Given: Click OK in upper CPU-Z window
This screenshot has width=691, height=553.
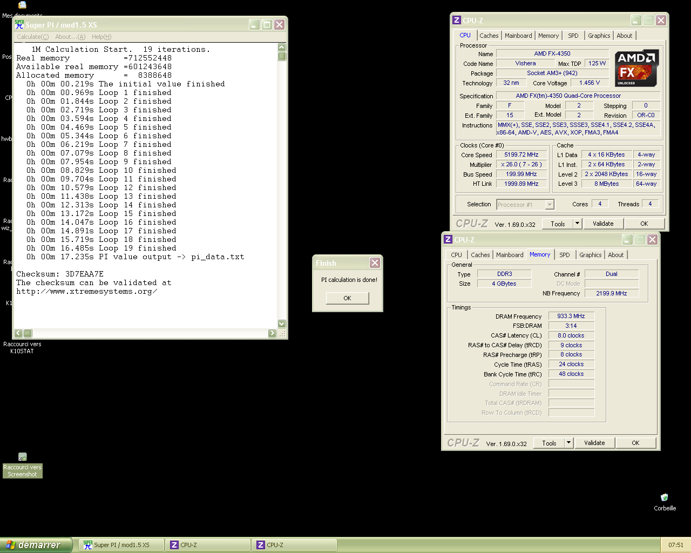Looking at the screenshot, I should point(644,224).
